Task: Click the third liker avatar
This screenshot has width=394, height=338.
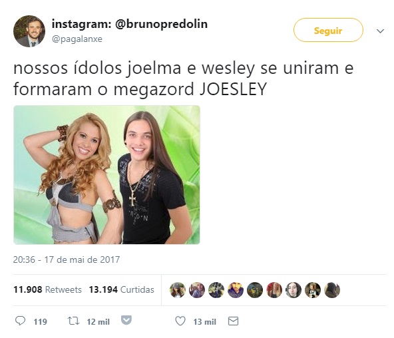Action: (216, 290)
